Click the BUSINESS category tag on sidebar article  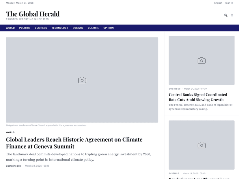[x=175, y=89]
